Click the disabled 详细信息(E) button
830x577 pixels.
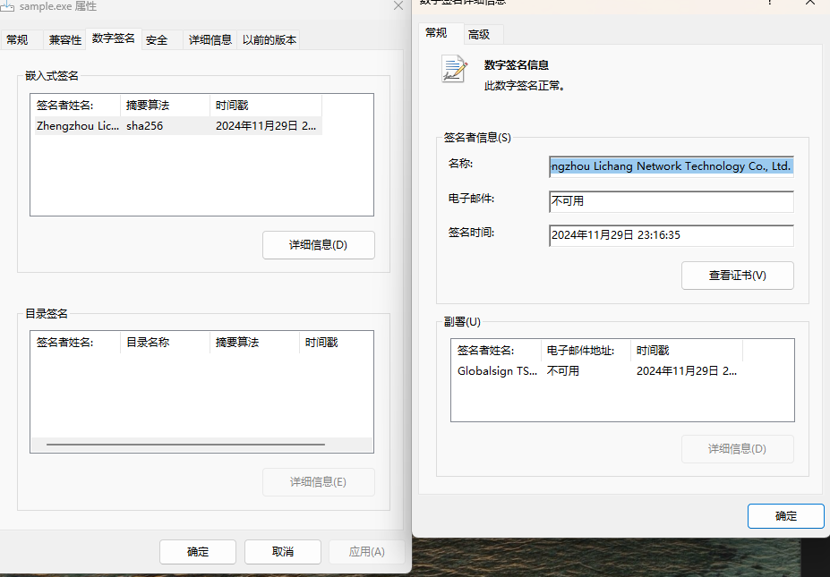[x=318, y=482]
